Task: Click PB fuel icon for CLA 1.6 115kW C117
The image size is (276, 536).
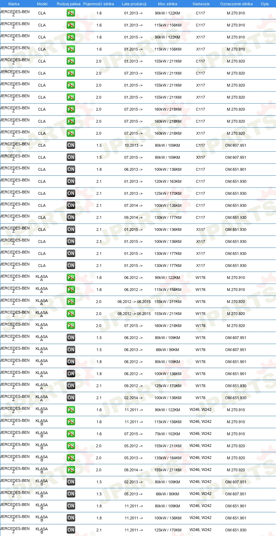Action: tap(71, 25)
